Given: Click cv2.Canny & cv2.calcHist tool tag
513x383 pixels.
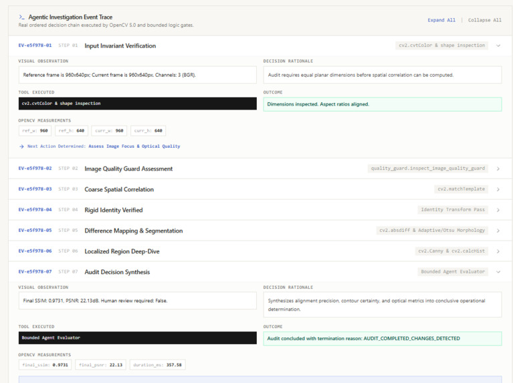Looking at the screenshot, I should (451, 251).
